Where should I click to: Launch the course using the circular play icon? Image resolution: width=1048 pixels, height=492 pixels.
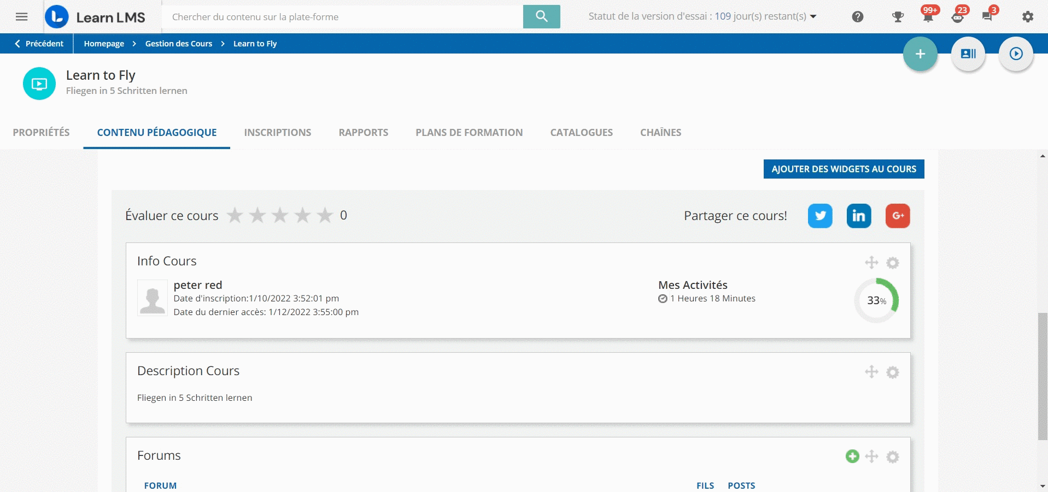(1016, 54)
